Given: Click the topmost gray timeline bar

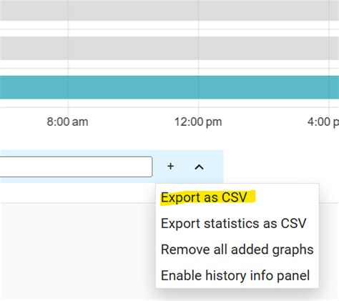Looking at the screenshot, I should coord(169,10).
